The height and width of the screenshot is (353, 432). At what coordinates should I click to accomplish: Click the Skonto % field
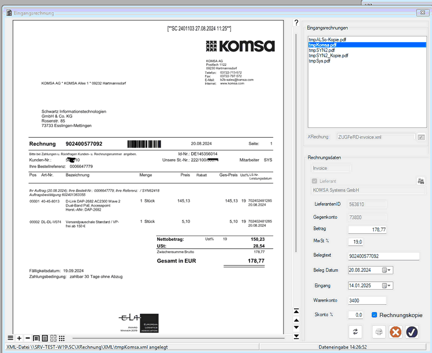coord(355,315)
